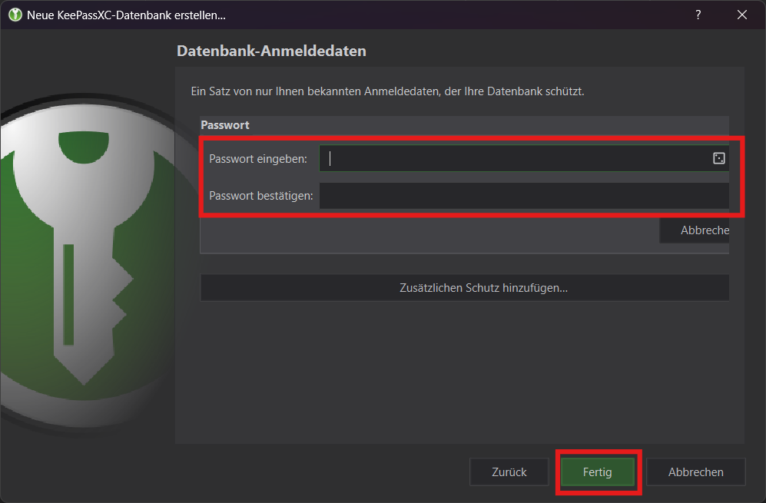Go back with the Zurück button
Viewport: 766px width, 503px height.
pos(509,472)
